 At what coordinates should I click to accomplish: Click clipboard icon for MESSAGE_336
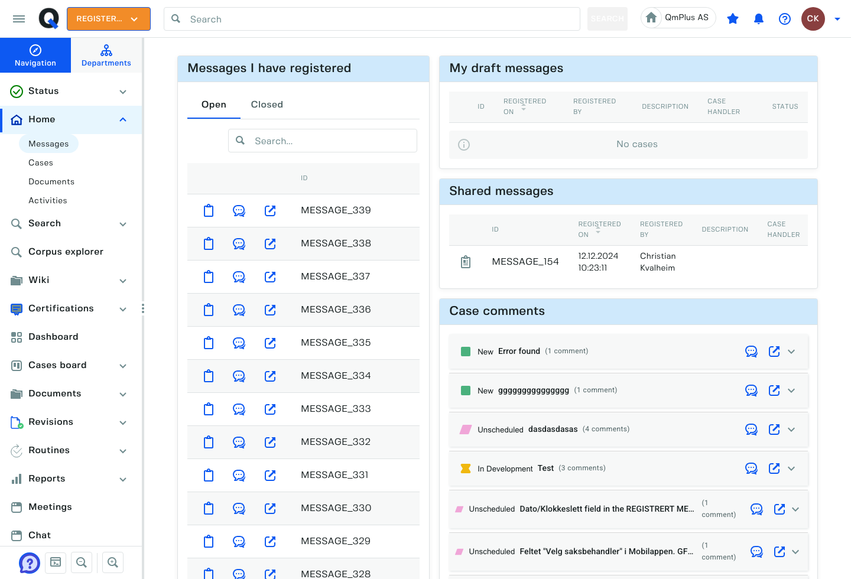point(209,310)
